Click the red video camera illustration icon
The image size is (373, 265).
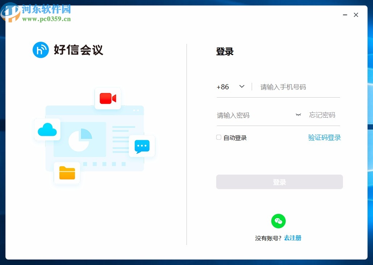tap(108, 98)
